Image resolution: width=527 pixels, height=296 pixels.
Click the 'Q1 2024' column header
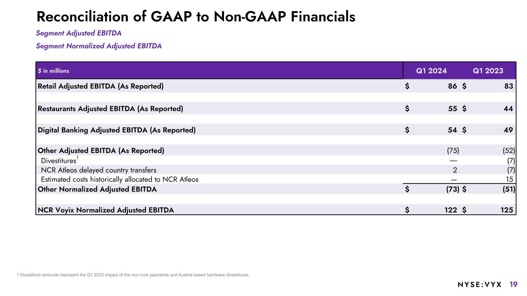(x=431, y=71)
